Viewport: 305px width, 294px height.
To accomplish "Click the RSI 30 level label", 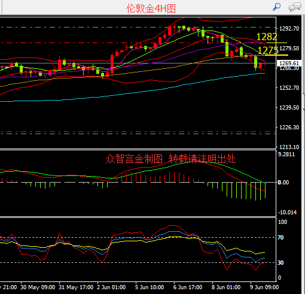I will click(x=280, y=263).
